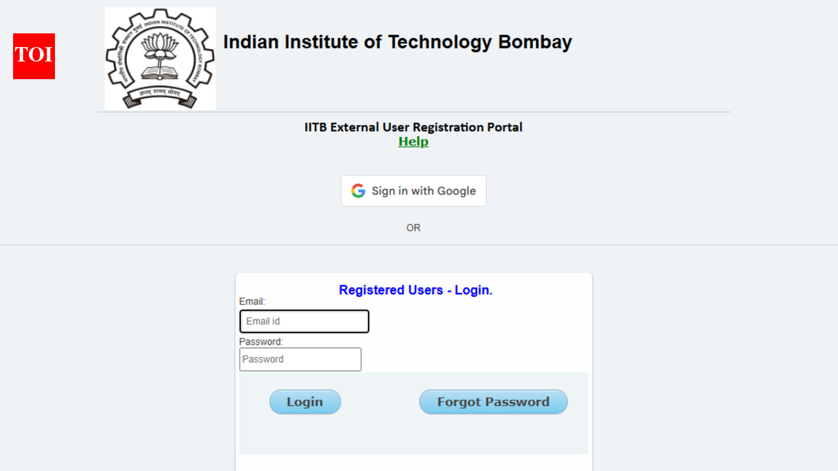838x471 pixels.
Task: Click the Forgot Password button
Action: point(493,402)
